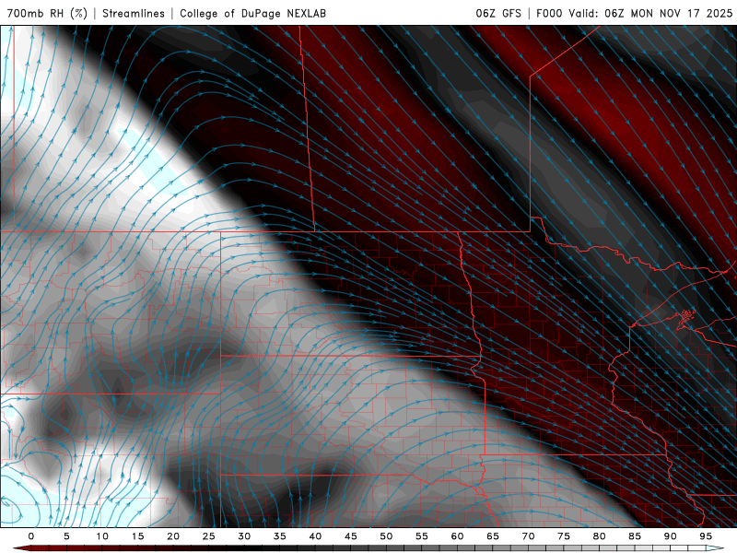Click the '5' value on the RH scale

point(66,536)
